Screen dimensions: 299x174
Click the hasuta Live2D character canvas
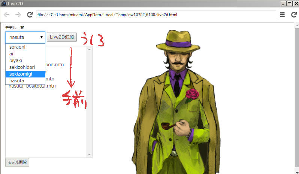(x=176, y=102)
